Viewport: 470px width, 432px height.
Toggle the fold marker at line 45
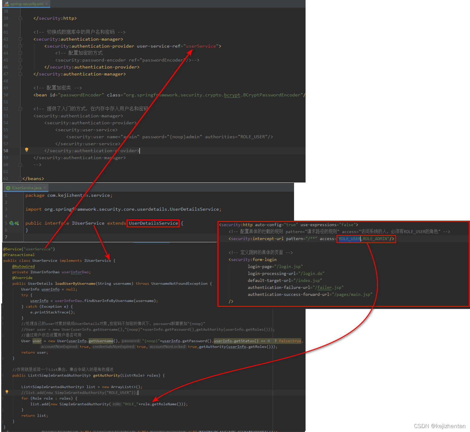coord(20,60)
